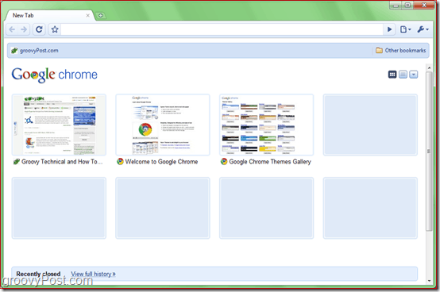
Task: Click View full history link
Action: pos(93,274)
